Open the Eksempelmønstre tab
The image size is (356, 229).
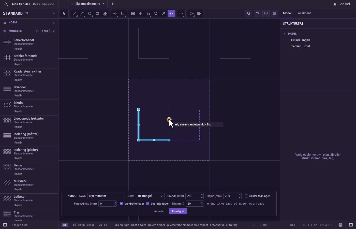(88, 4)
